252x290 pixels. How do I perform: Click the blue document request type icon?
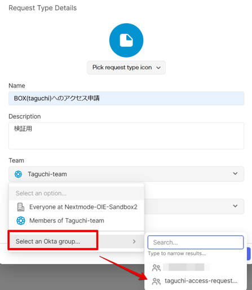click(126, 40)
